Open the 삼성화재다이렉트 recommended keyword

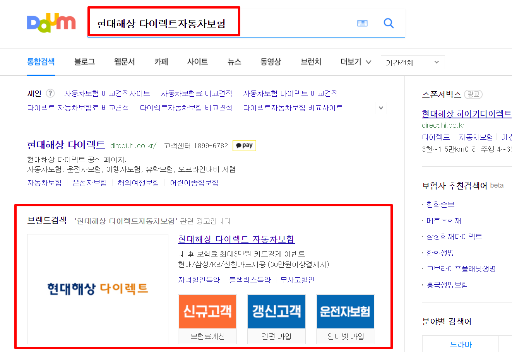coord(454,237)
